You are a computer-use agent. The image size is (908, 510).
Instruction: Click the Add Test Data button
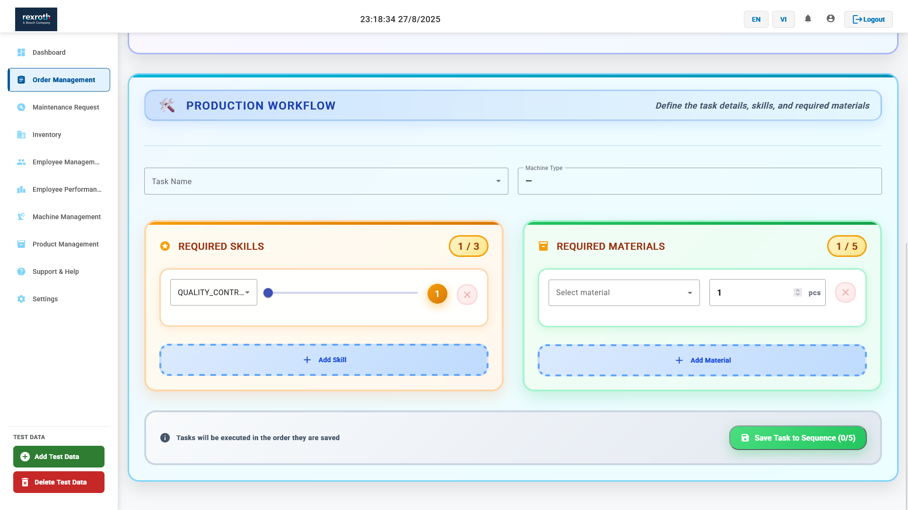[59, 457]
